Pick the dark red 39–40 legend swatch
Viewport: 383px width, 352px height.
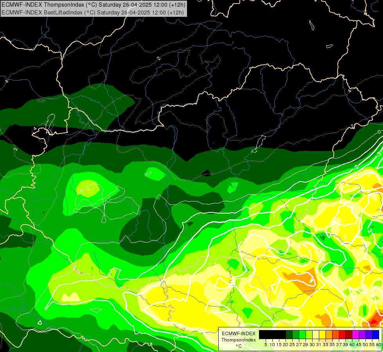(349, 334)
